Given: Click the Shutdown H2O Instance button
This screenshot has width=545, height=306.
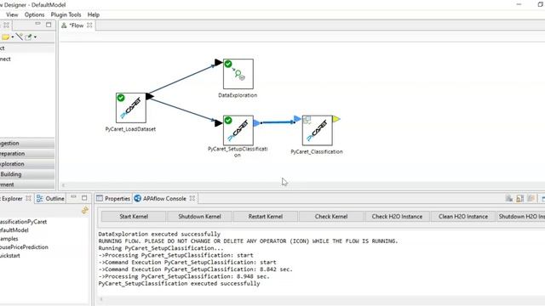Looking at the screenshot, I should click(x=521, y=217).
